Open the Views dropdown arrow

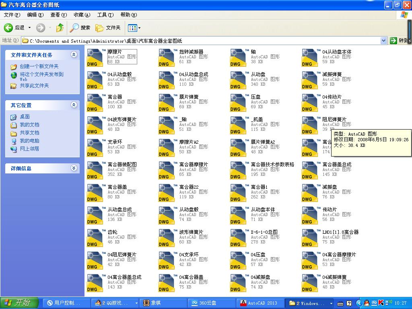click(x=139, y=28)
